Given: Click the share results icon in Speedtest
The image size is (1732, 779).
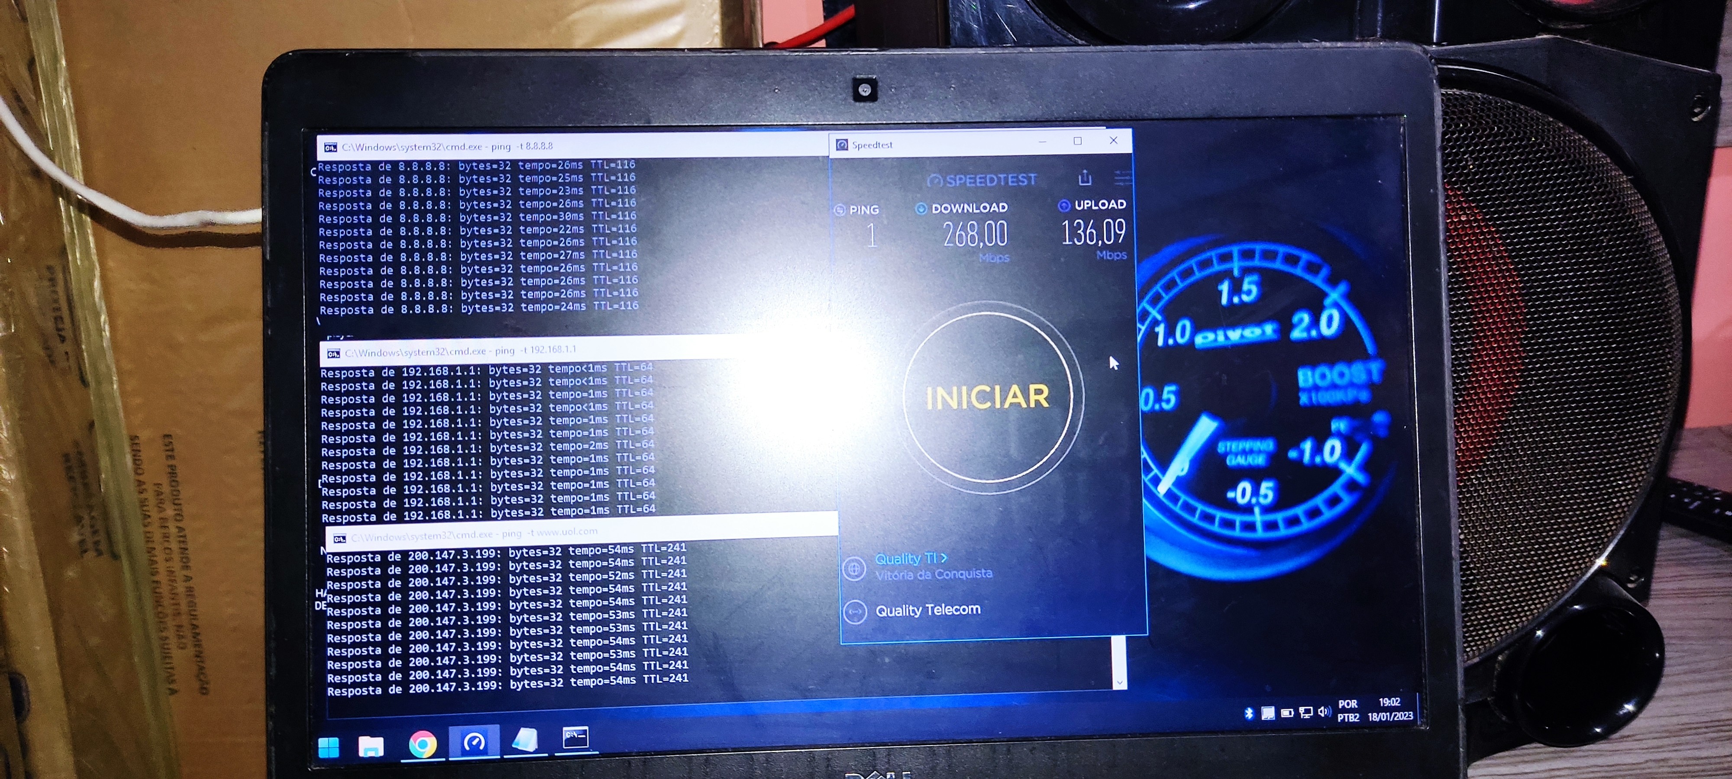Looking at the screenshot, I should coord(1085,178).
